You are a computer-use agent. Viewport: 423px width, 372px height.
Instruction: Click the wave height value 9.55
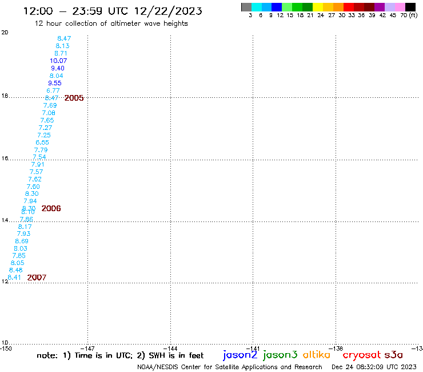point(55,83)
